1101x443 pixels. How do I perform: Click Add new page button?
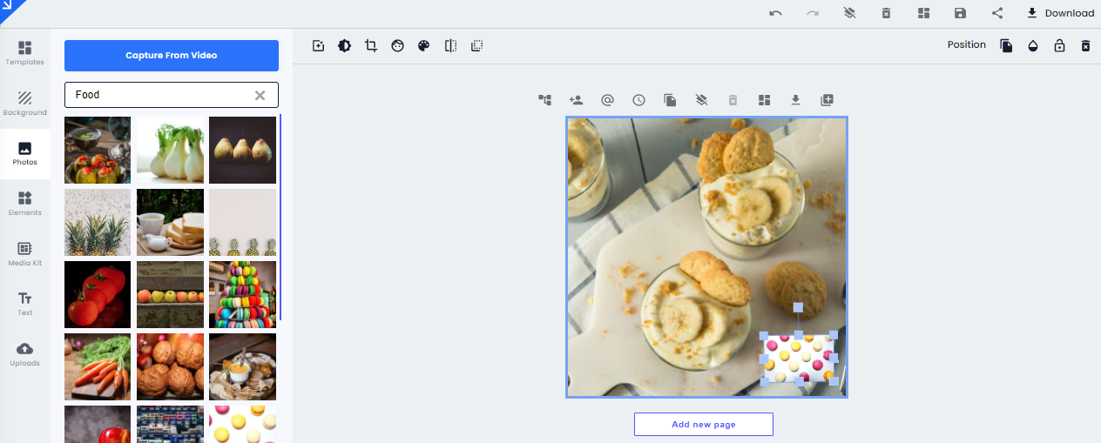(x=704, y=424)
